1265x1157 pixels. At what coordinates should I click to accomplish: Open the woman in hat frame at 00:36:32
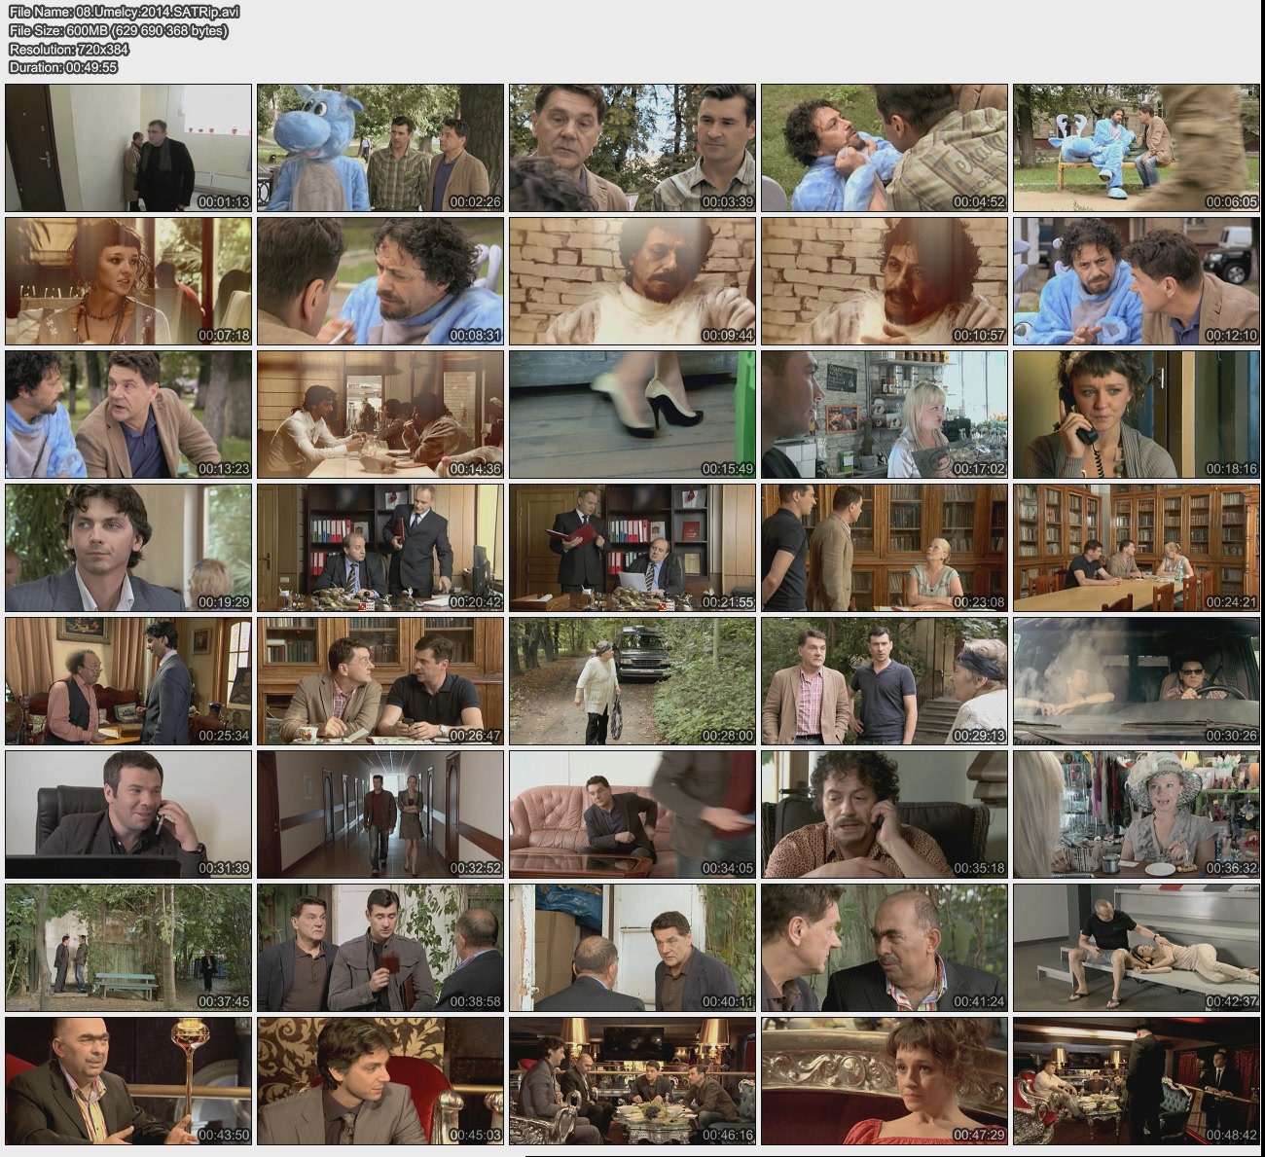tap(1136, 814)
